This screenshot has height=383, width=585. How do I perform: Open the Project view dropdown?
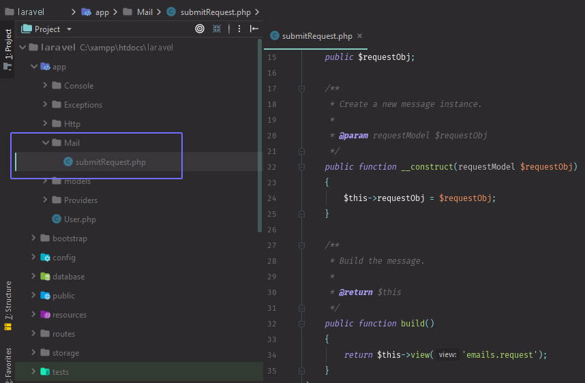click(69, 29)
